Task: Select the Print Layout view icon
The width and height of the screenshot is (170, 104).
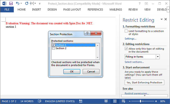Action: tap(115, 101)
